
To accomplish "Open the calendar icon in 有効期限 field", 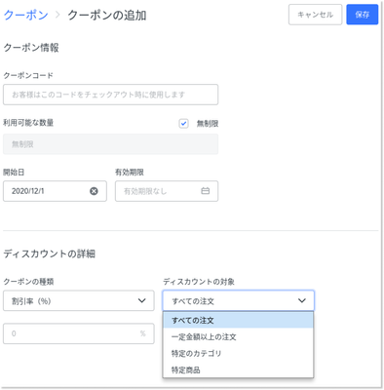I will [x=206, y=191].
